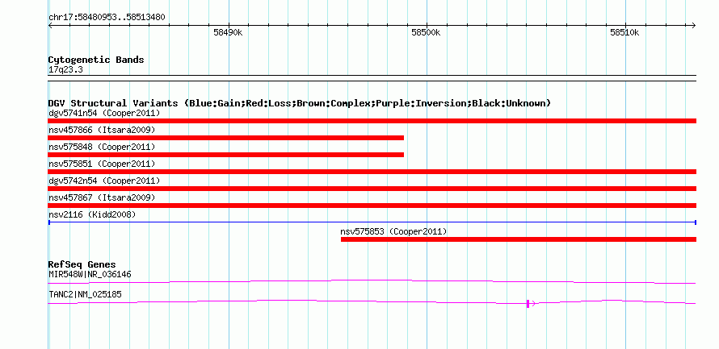This screenshot has height=349, width=719.
Task: Click the MIR548W magenta gene line
Action: (x=372, y=282)
